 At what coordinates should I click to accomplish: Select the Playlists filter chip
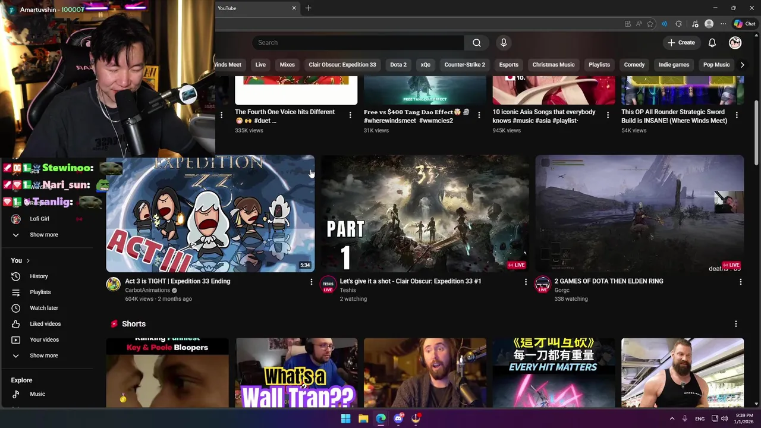pos(599,65)
